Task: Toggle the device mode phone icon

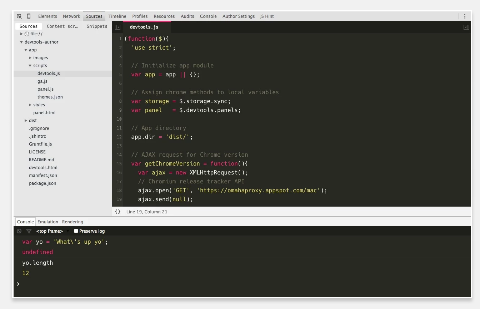Action: tap(29, 16)
